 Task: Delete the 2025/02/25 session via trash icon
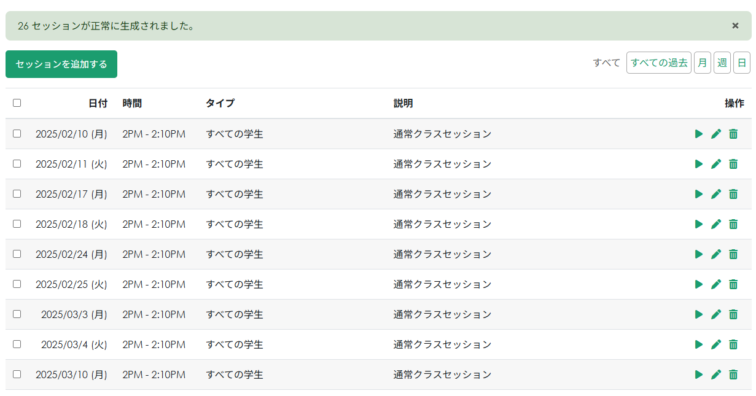(x=733, y=284)
